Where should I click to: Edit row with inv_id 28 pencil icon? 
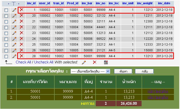(14, 56)
